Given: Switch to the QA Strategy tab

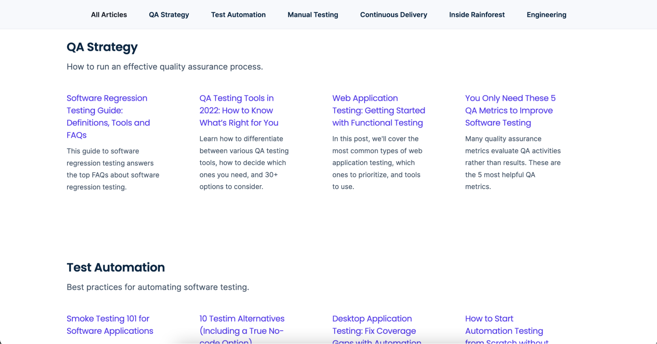Looking at the screenshot, I should point(169,15).
